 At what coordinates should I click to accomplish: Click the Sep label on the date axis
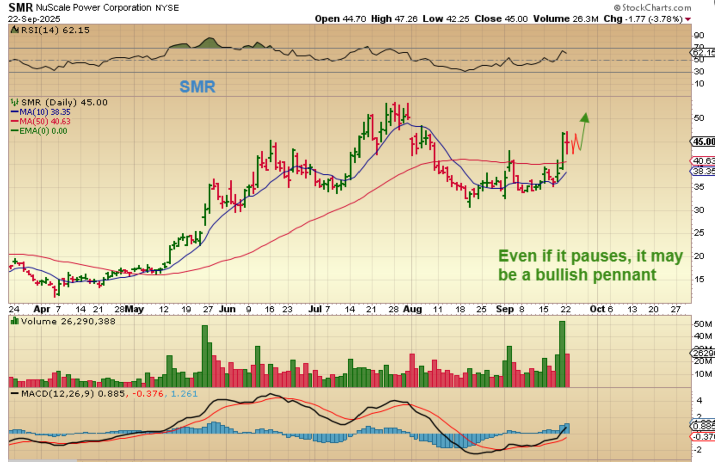(505, 309)
